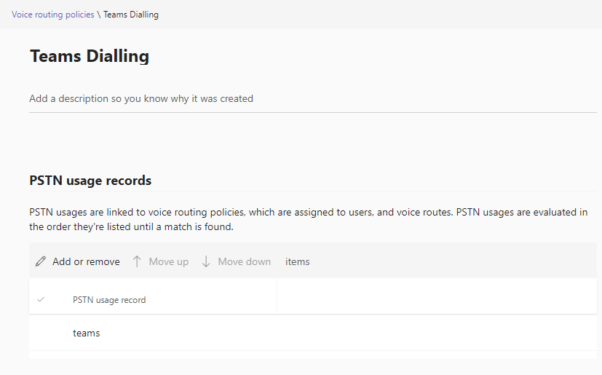
Task: Click the items count label in toolbar
Action: coord(298,261)
